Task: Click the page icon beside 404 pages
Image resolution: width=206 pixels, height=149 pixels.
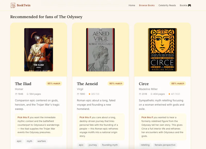Action: 151,94
